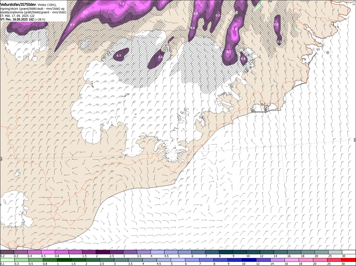Select the IT: Mið. 17. 09. 2025 12Z line
The width and height of the screenshot is (356, 266).
coord(18,16)
